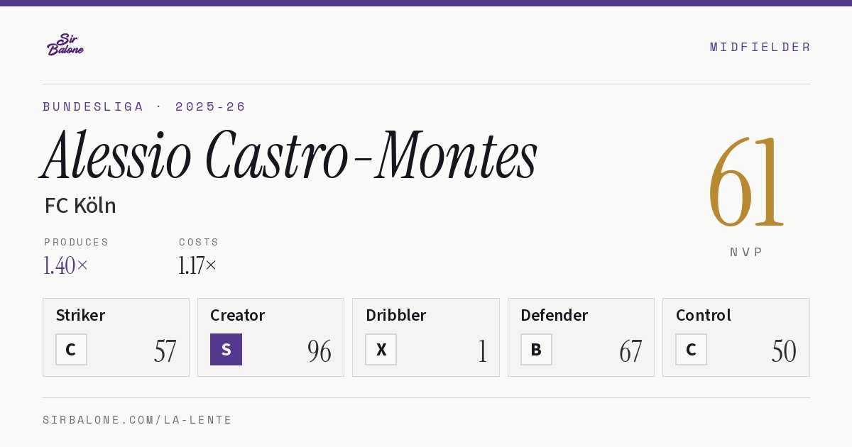This screenshot has height=447, width=852.
Task: Click the gold 61 NVP rating
Action: click(x=746, y=182)
